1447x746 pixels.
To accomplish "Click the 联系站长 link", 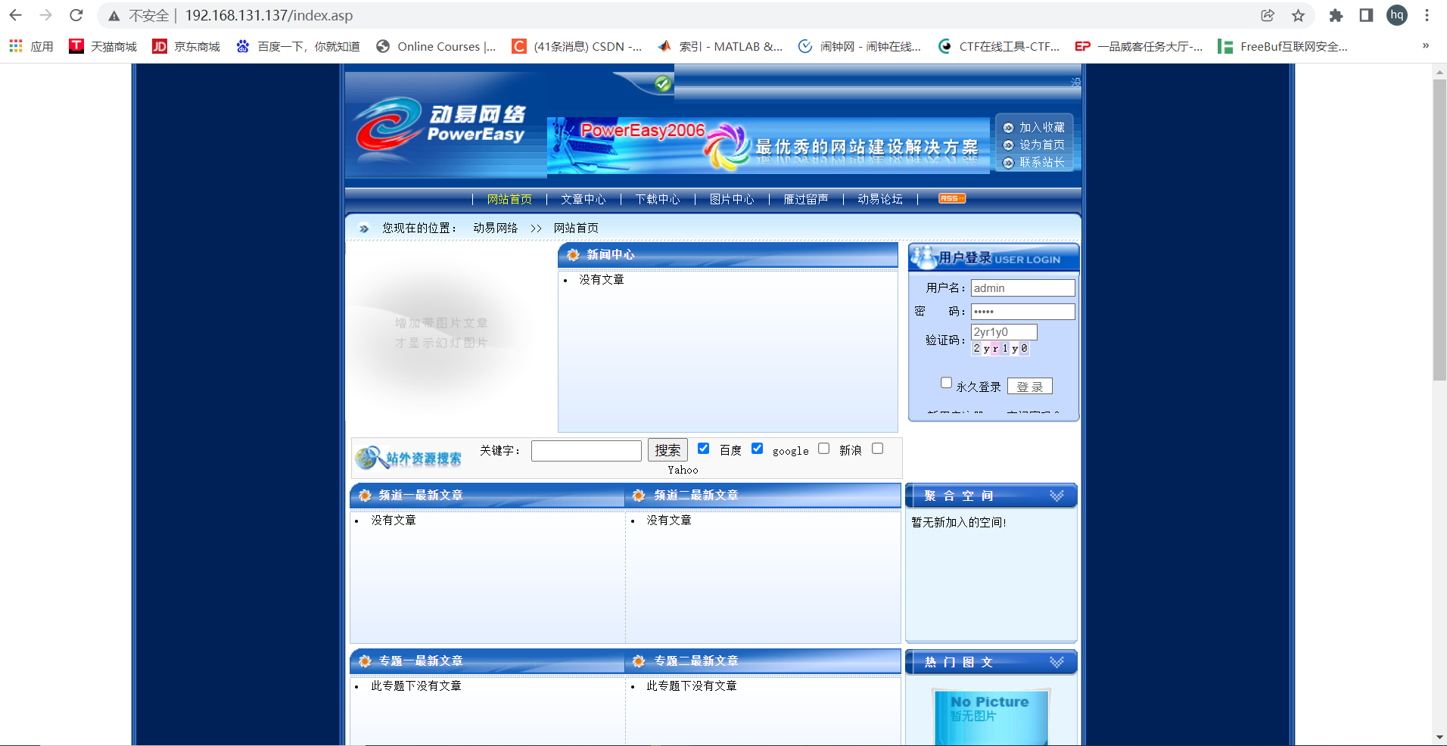I will pos(1041,161).
